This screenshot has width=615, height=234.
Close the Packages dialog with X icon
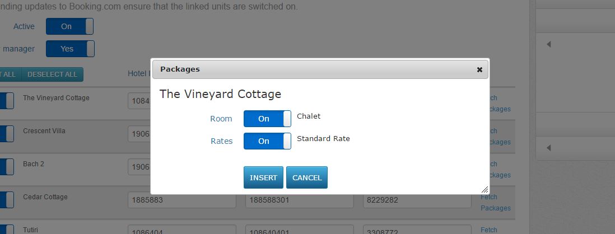pyautogui.click(x=479, y=69)
